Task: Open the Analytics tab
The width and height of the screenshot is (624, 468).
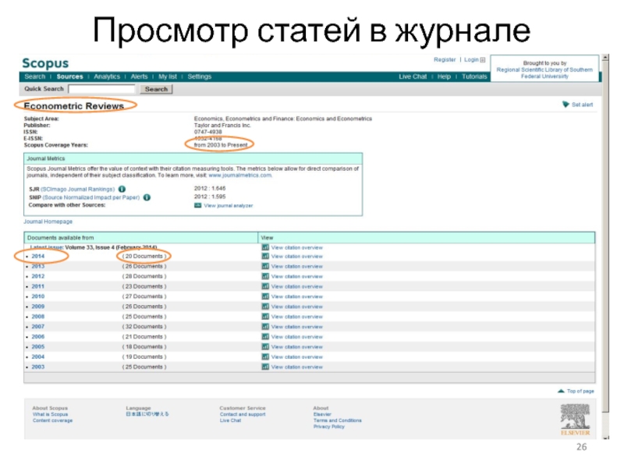Action: (x=107, y=76)
